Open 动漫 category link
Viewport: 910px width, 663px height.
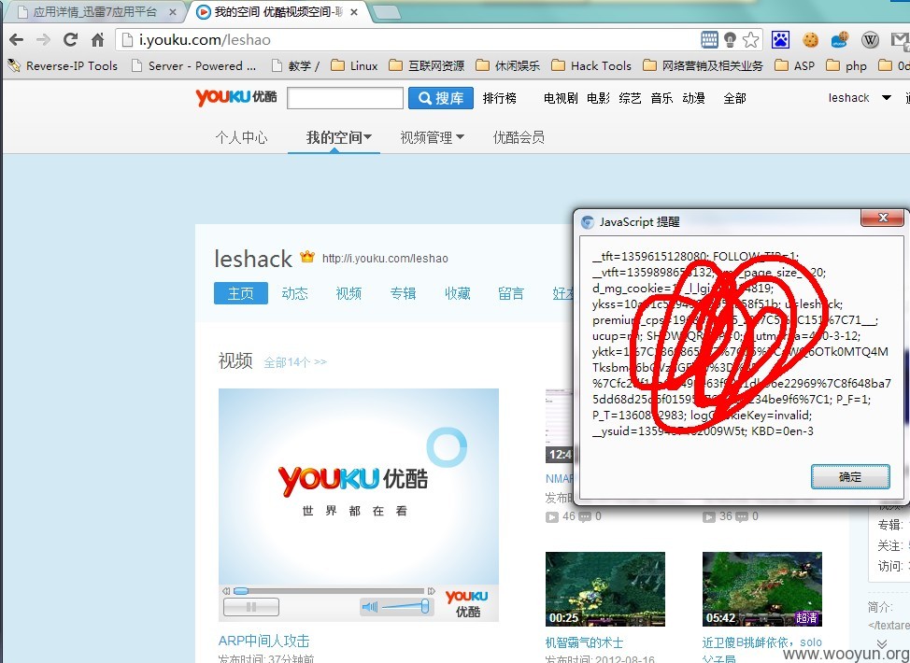click(x=693, y=98)
